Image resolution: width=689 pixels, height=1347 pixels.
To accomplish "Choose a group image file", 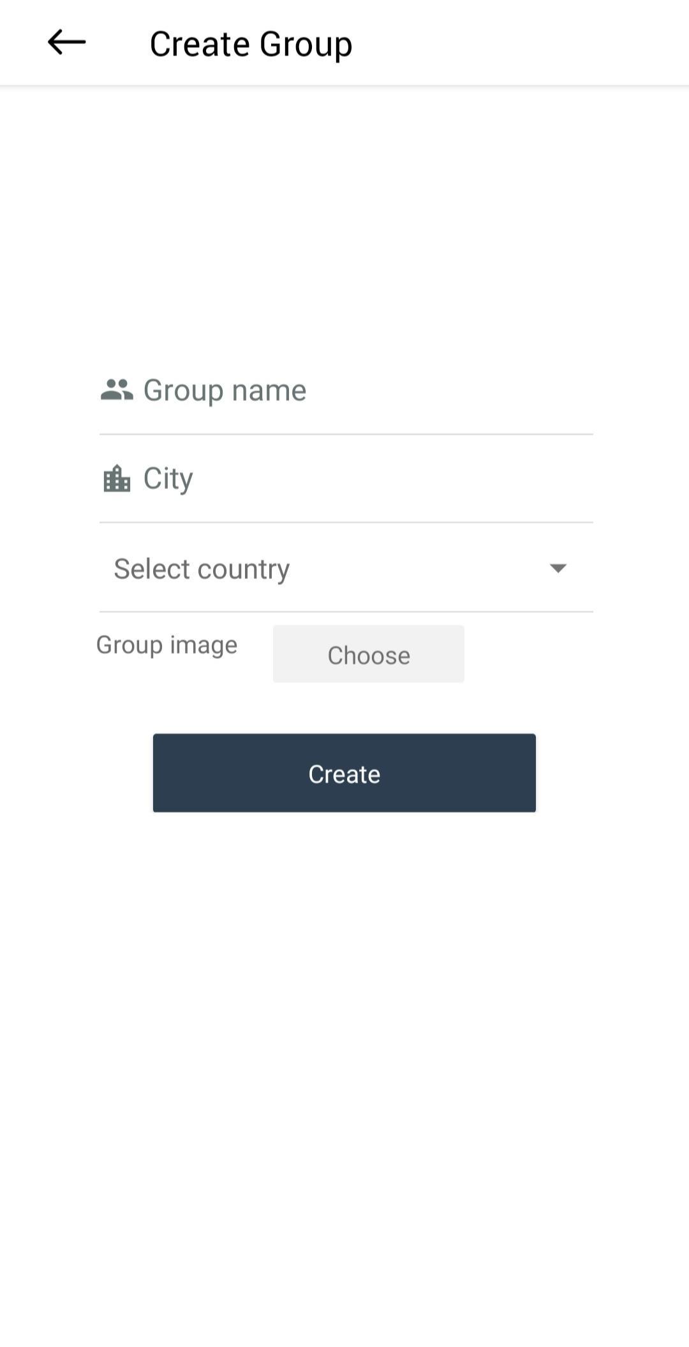I will 369,654.
